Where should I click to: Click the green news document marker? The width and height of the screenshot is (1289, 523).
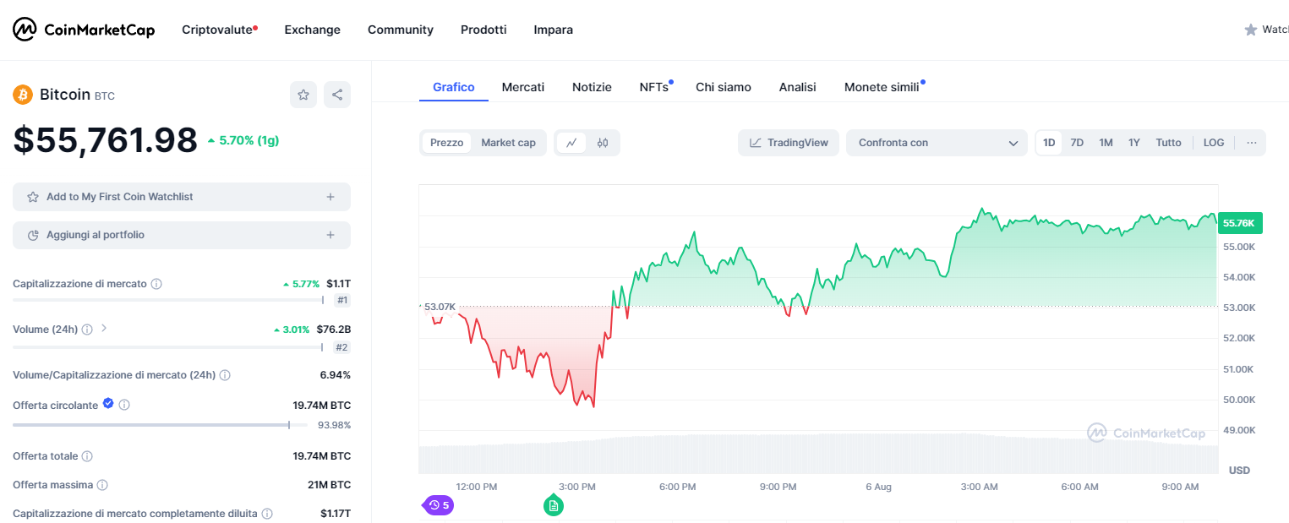point(554,505)
